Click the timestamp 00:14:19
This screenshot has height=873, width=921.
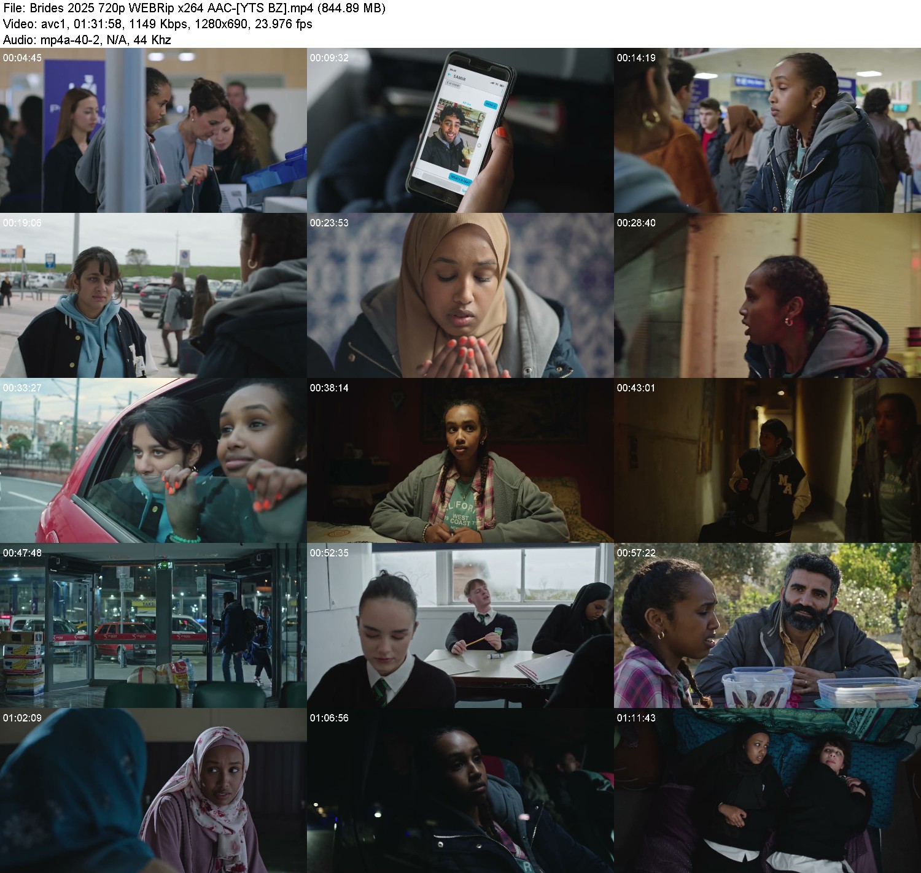pyautogui.click(x=636, y=58)
